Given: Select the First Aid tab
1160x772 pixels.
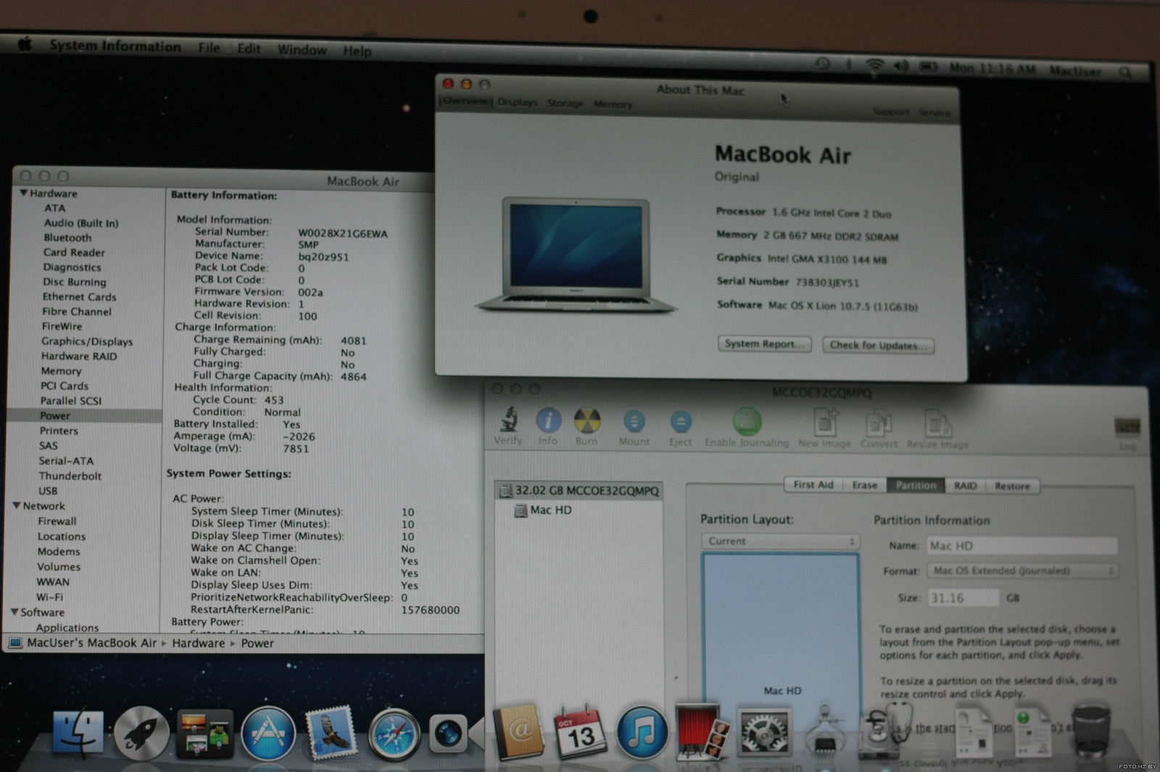Looking at the screenshot, I should click(x=813, y=484).
